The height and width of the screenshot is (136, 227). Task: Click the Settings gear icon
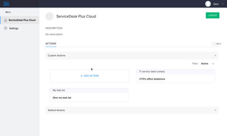pos(5,28)
